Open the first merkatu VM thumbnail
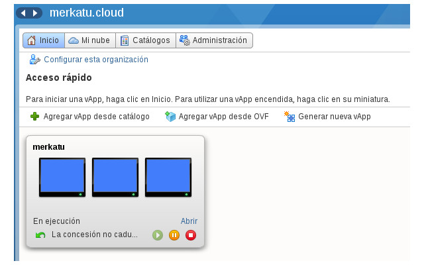Screen dimensions: 424x265 62,177
